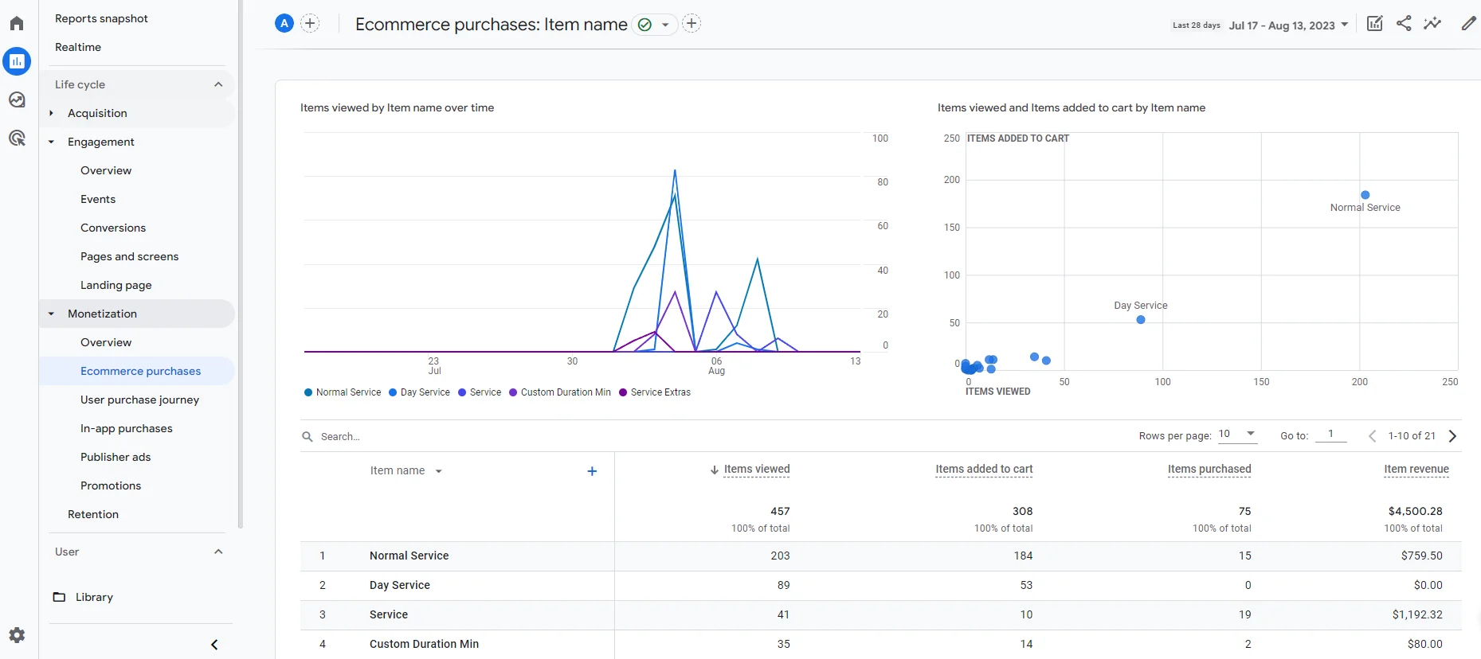This screenshot has width=1481, height=659.
Task: Select Ecommerce purchases report
Action: (140, 371)
